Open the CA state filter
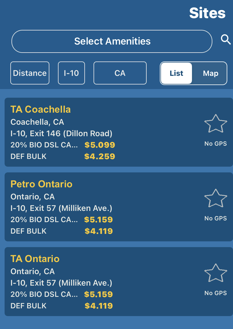233x329 pixels. (x=120, y=73)
